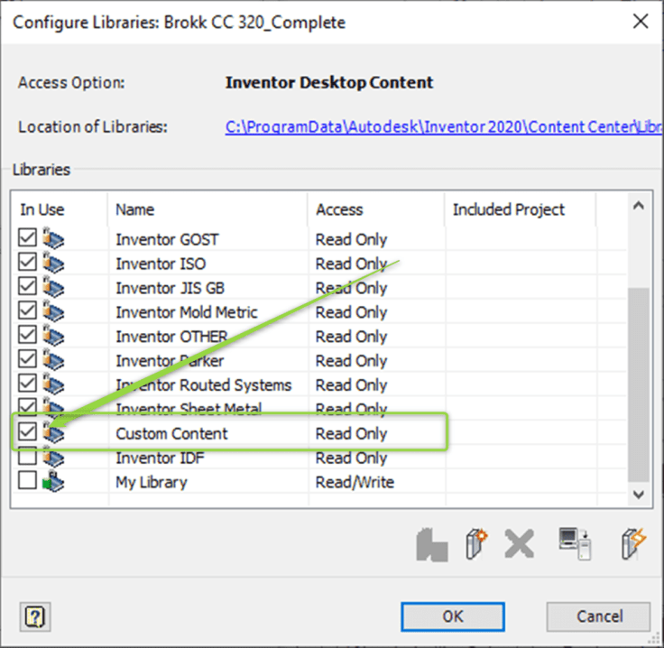Click the Inventor Parker library icon

(53, 360)
